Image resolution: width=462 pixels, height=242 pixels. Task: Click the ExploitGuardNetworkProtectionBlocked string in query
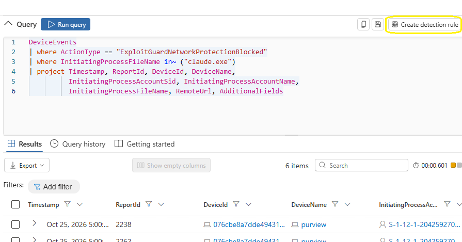tap(192, 52)
